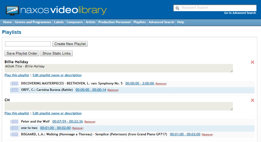
Task: Open the Production Personnel menu
Action: pos(114,22)
